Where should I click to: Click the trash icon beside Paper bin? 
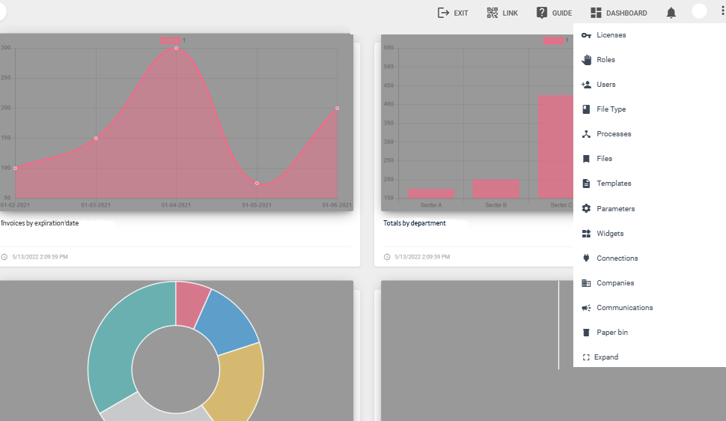click(586, 333)
